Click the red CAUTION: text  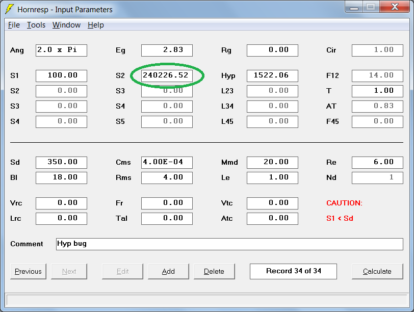344,203
